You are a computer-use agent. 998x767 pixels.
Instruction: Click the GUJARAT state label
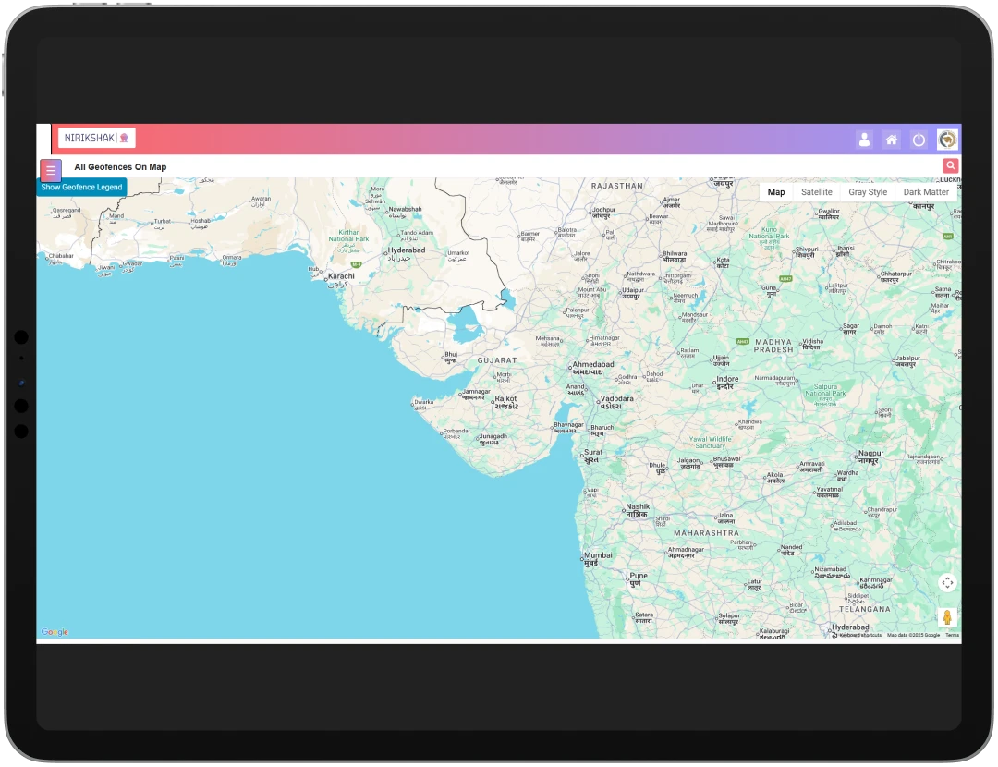click(x=497, y=360)
